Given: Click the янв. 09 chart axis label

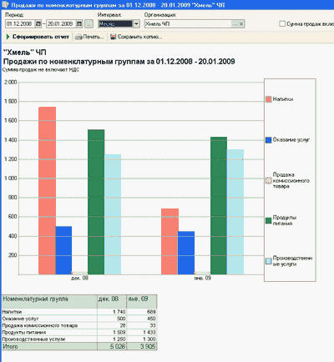Looking at the screenshot, I should tap(203, 278).
